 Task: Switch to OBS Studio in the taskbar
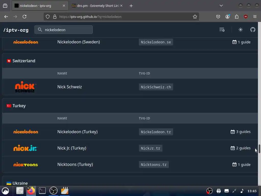[54, 191]
